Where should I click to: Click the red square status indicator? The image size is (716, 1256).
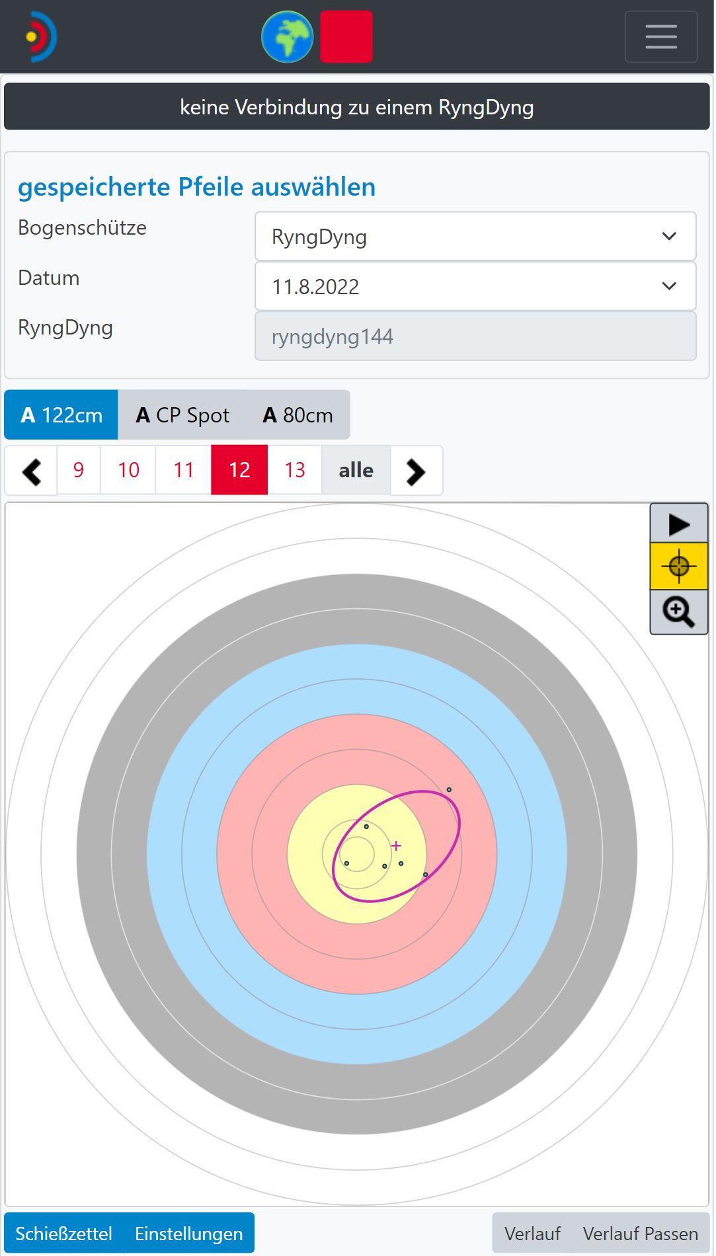point(346,37)
